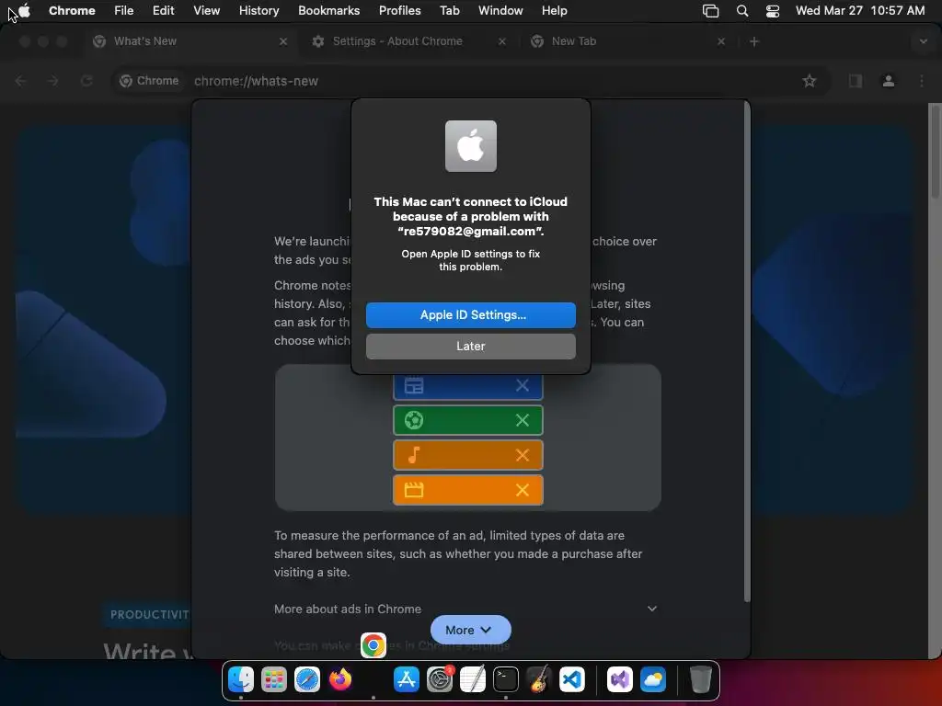Open GarageBand from the Dock
This screenshot has height=706, width=942.
coord(539,679)
